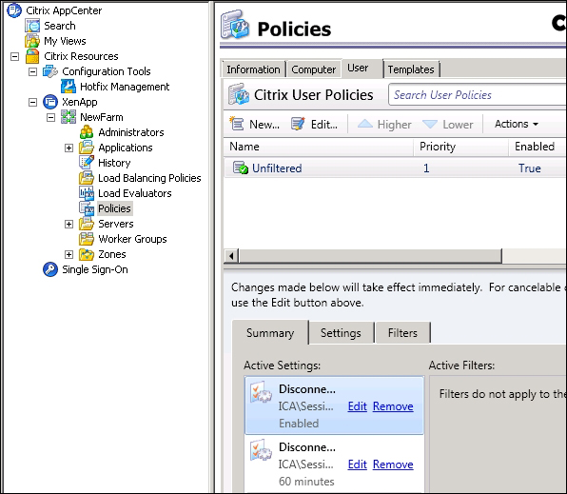Screen dimensions: 567x494
Task: Click the Configuration Tools icon
Action: tap(50, 71)
